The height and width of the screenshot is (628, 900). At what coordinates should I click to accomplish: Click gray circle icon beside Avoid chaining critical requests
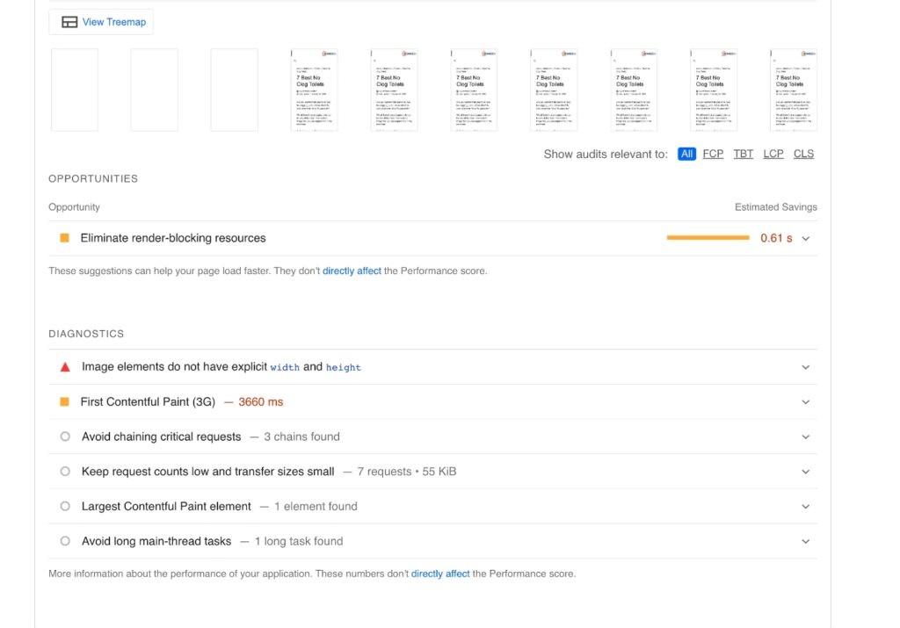point(64,437)
